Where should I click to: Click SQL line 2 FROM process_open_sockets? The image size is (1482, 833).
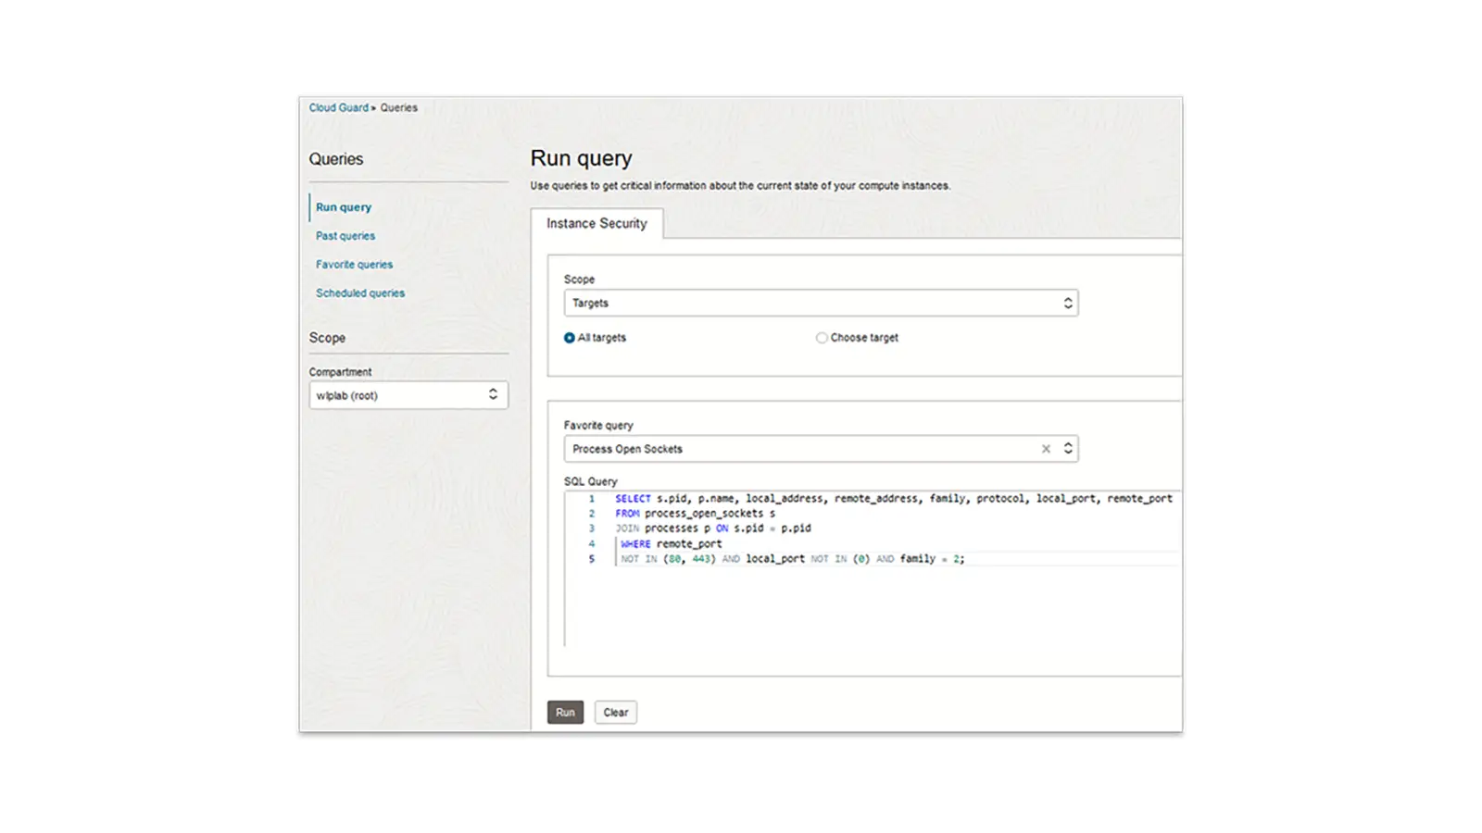click(696, 514)
